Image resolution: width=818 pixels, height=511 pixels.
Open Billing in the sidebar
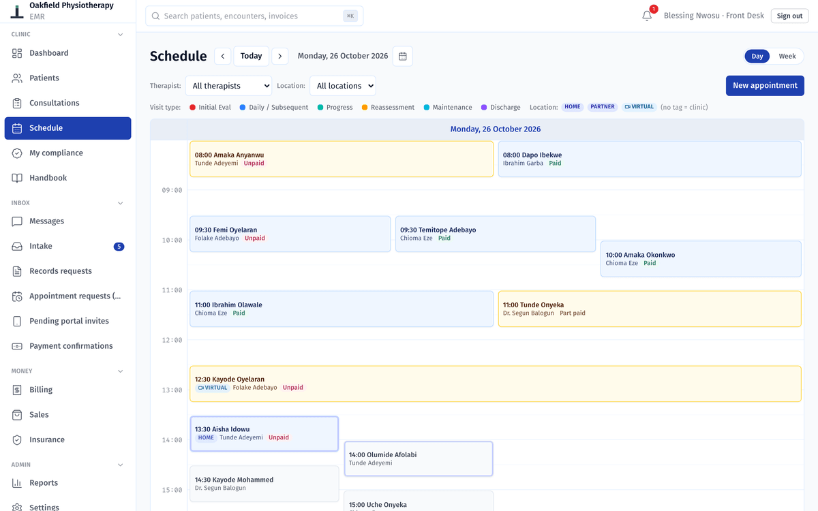(68, 390)
